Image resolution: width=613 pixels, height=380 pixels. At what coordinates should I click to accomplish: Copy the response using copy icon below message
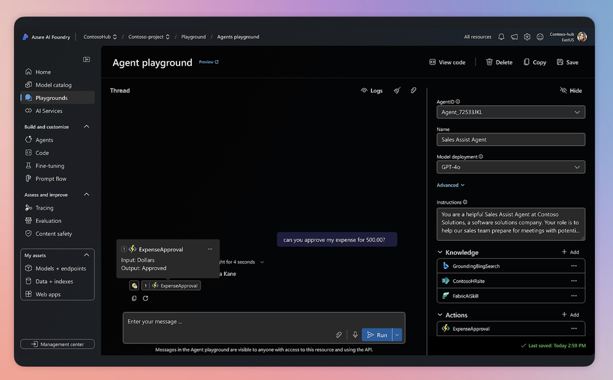click(134, 298)
